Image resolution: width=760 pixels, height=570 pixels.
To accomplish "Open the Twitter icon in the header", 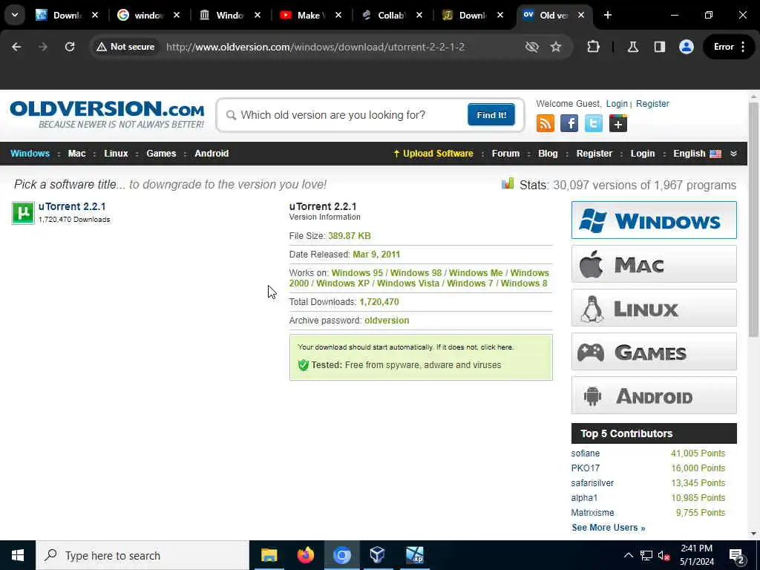I will (593, 123).
